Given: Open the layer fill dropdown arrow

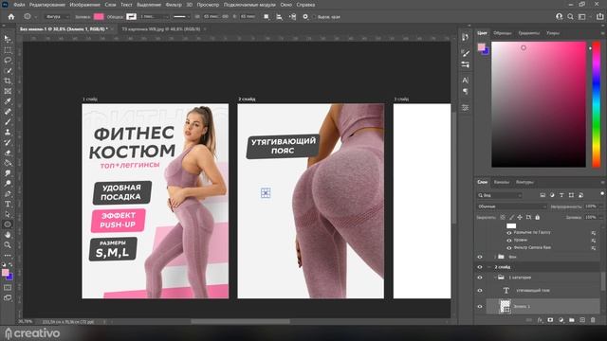Looking at the screenshot, I should click(x=600, y=217).
